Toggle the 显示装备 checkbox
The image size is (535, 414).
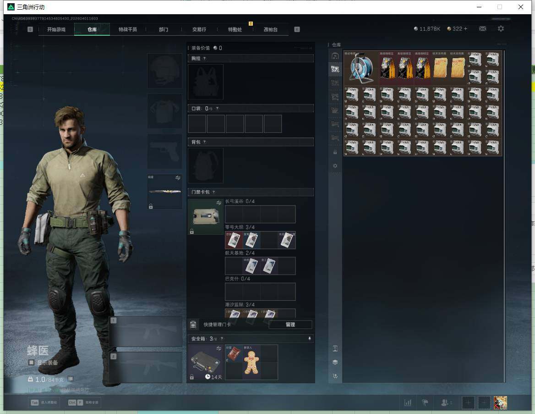32,362
